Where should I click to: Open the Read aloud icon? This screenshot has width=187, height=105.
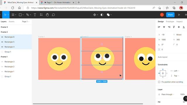154,8
